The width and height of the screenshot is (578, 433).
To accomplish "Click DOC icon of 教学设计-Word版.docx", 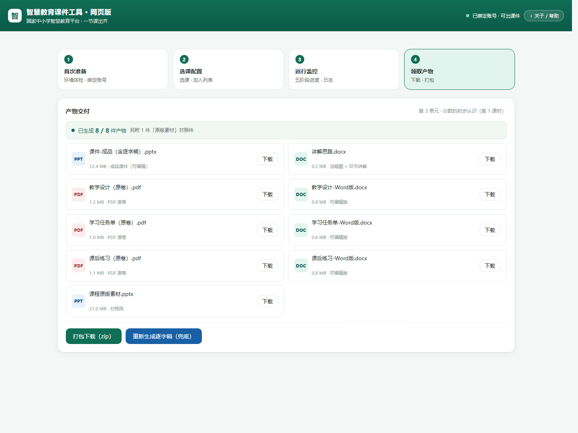I will click(301, 194).
